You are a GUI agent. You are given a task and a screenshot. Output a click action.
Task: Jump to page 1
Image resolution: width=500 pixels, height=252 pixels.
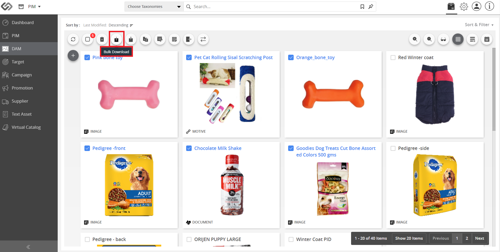(457, 238)
